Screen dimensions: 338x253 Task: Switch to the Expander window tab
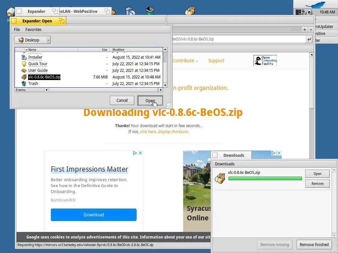36,11
